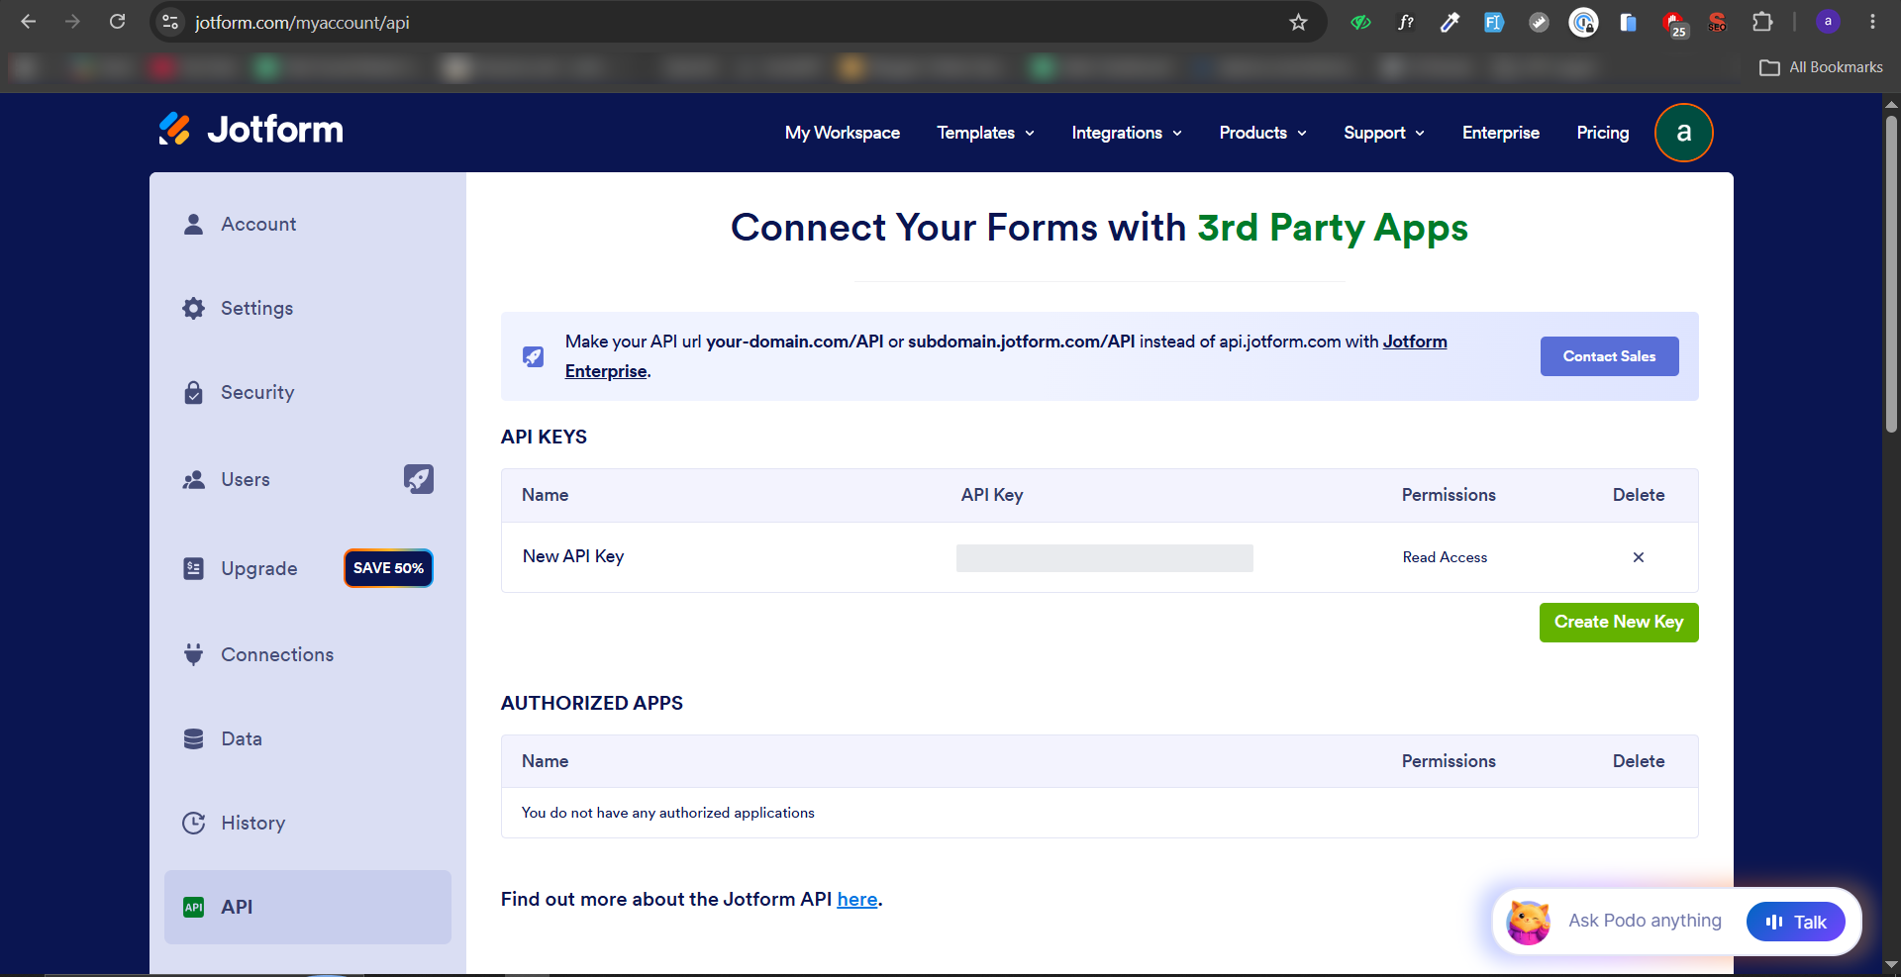Click the fonts f? extension icon
Screen dimensions: 1901x977
[x=1406, y=22]
